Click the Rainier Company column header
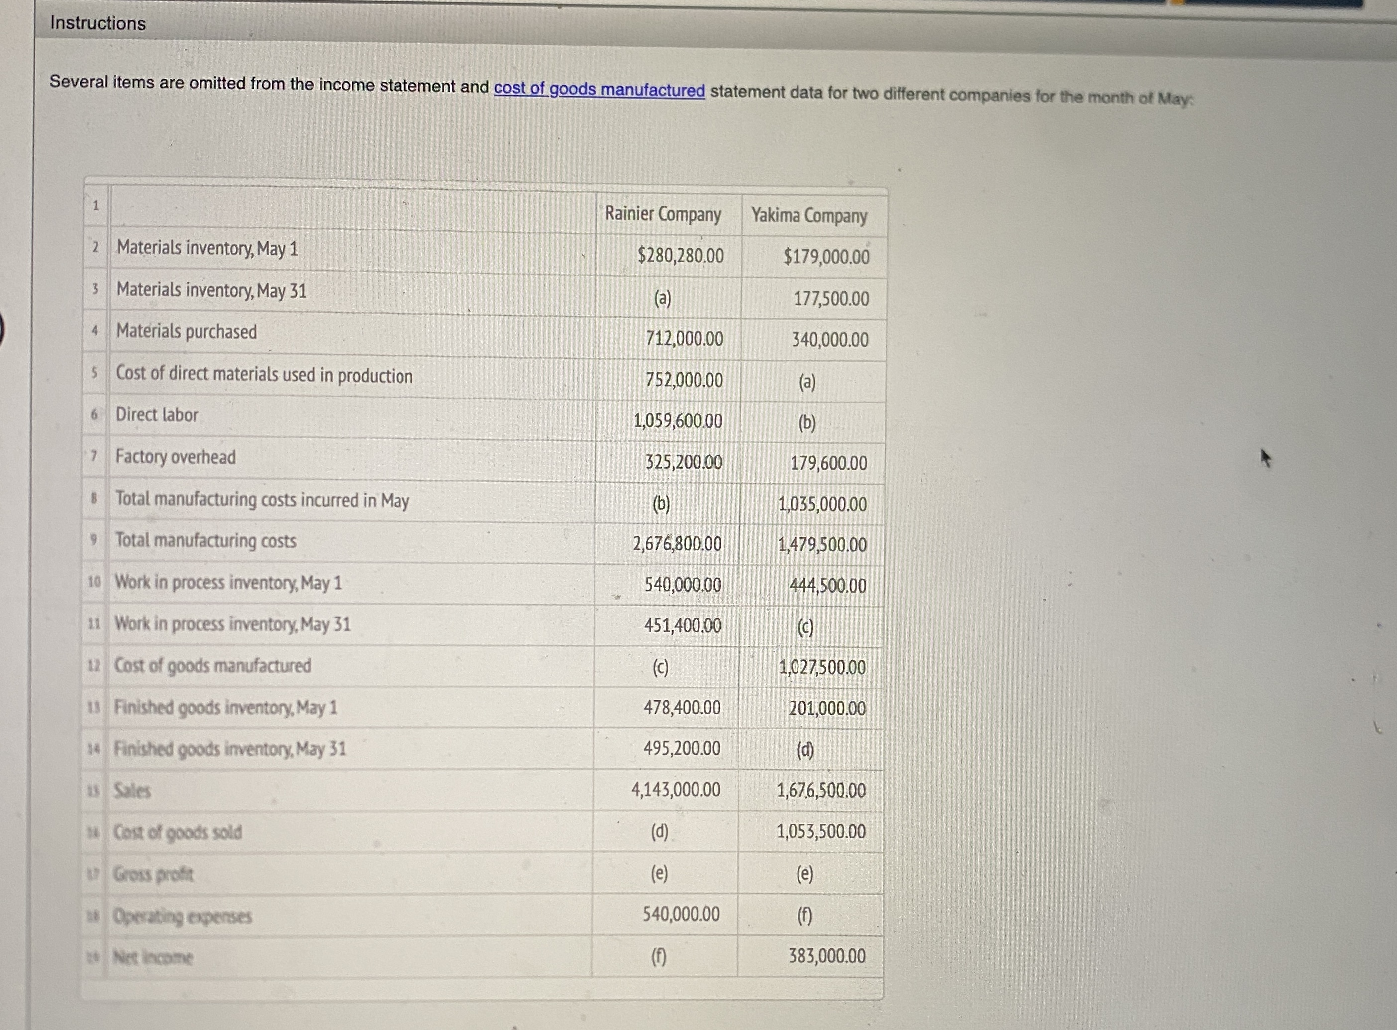Viewport: 1397px width, 1030px height. click(x=663, y=214)
